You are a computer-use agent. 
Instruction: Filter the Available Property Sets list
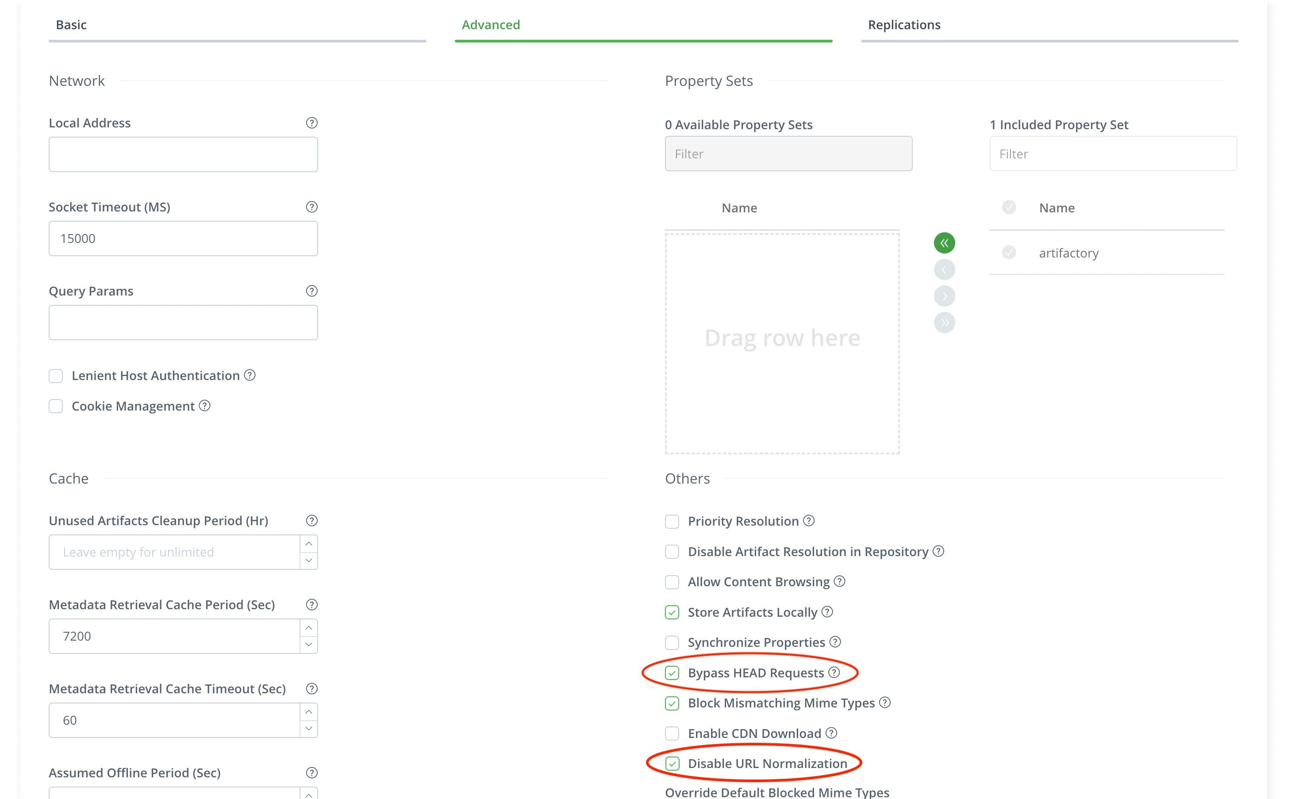(x=787, y=154)
